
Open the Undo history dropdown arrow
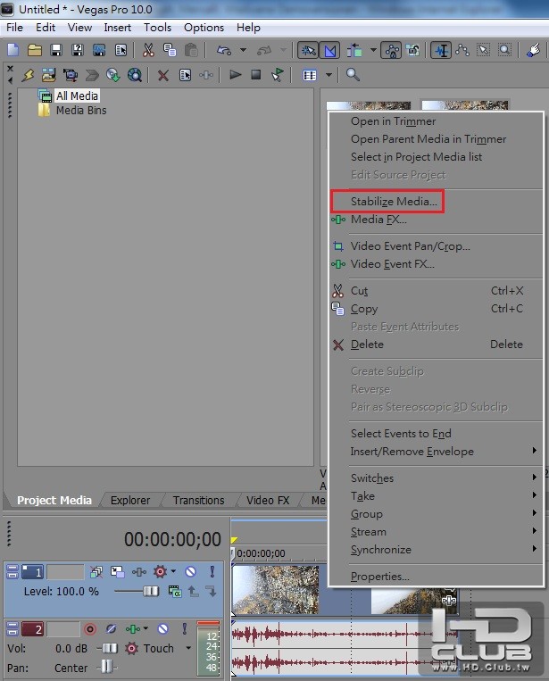243,50
